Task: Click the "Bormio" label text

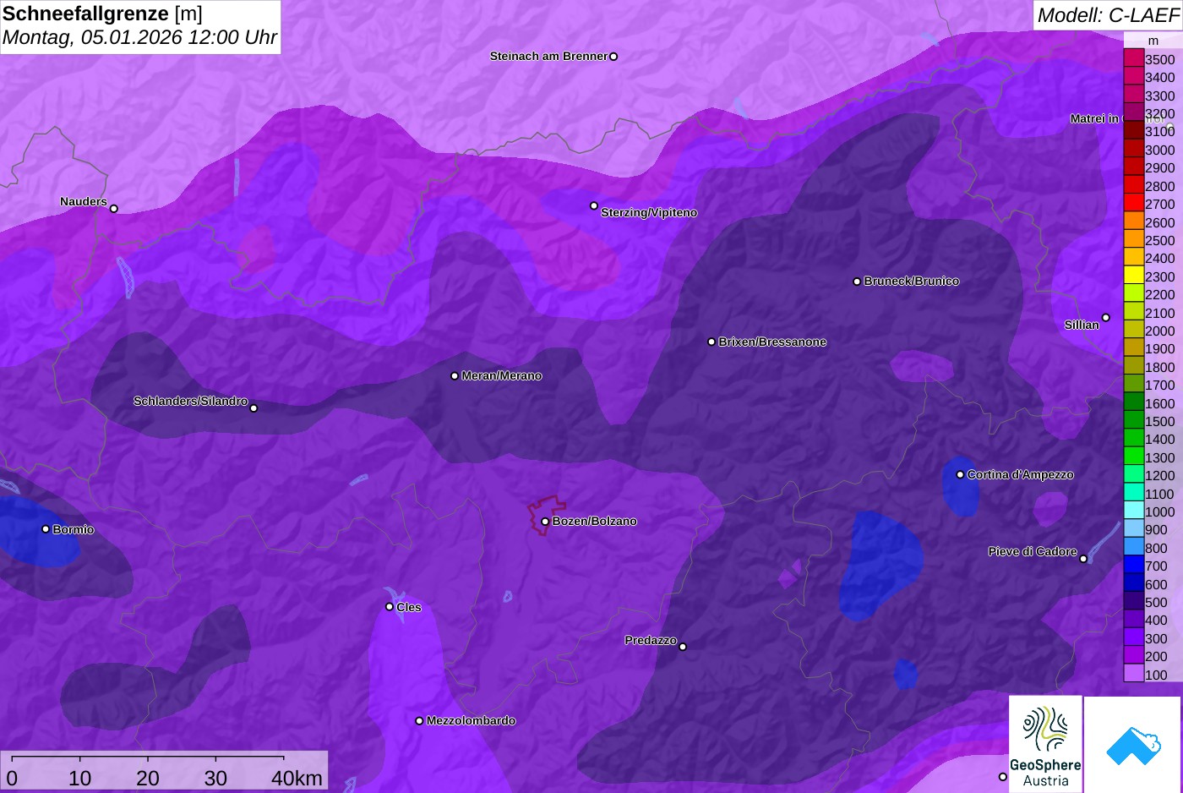Action: coord(74,530)
